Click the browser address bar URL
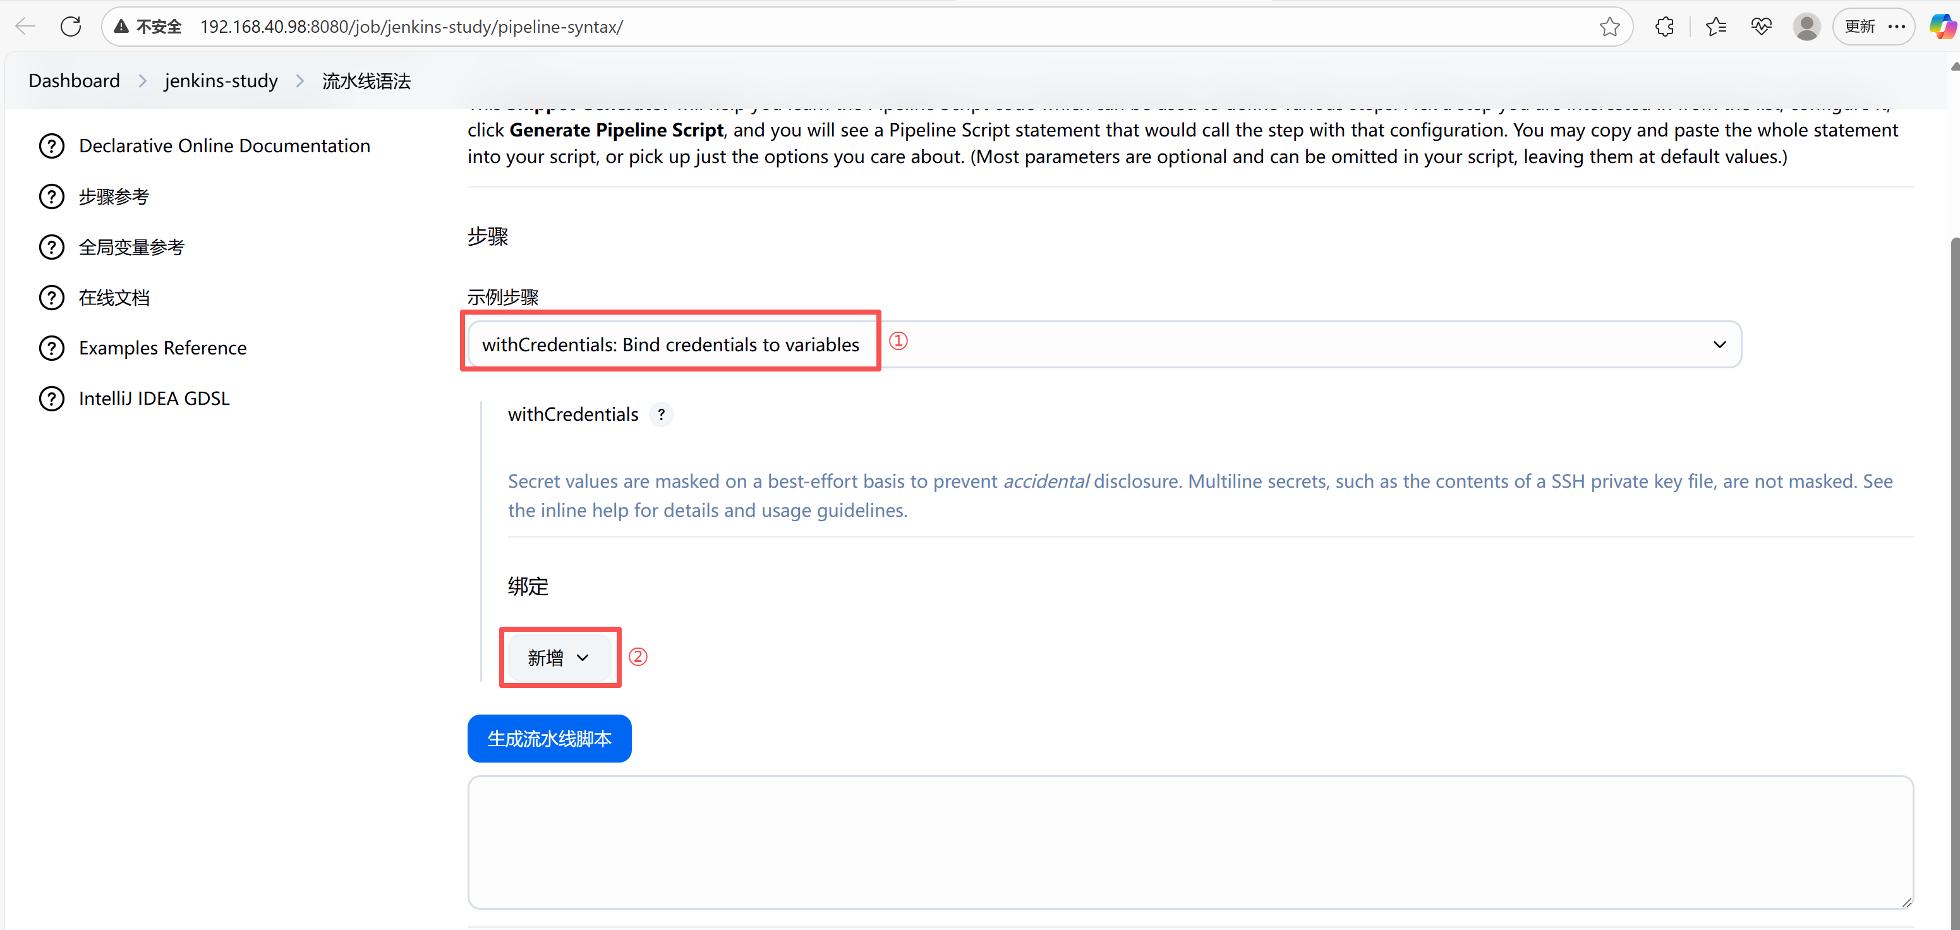The height and width of the screenshot is (930, 1960). tap(411, 27)
